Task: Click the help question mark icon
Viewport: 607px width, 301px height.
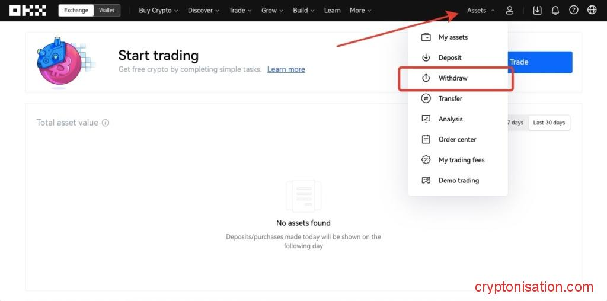Action: pos(573,10)
